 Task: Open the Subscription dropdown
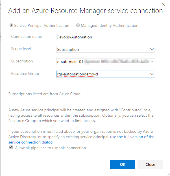[106, 62]
